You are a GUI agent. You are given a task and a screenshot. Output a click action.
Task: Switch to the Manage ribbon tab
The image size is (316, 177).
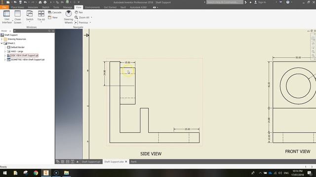click(x=67, y=7)
